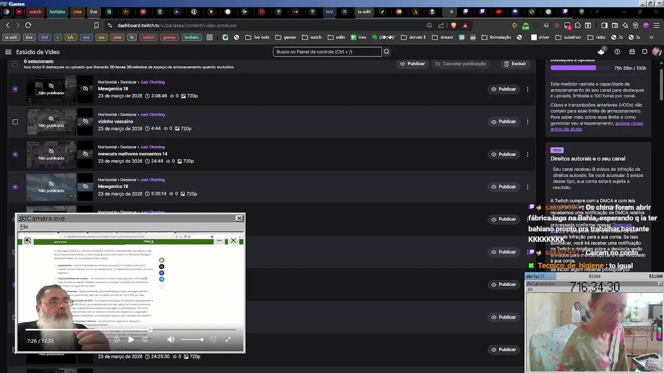Bookmark this page via the bookmark icon
This screenshot has height=373, width=664.
click(x=96, y=25)
